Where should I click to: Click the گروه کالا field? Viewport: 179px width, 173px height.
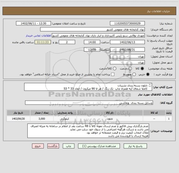[89, 103]
